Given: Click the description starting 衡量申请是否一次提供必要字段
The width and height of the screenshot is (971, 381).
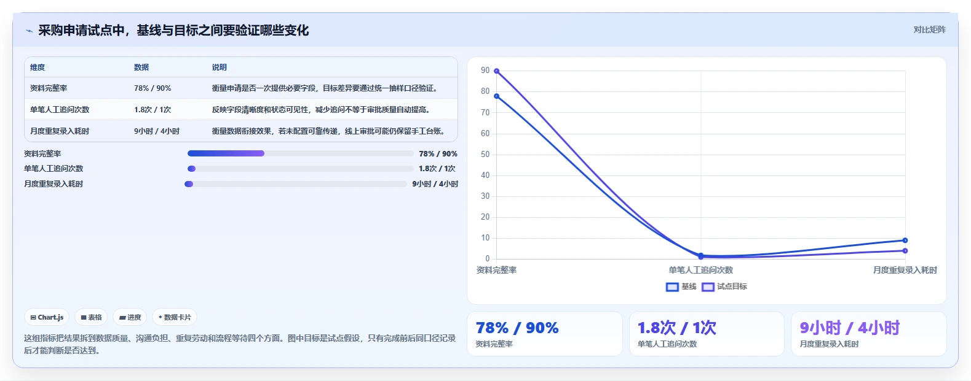Looking at the screenshot, I should pos(325,88).
